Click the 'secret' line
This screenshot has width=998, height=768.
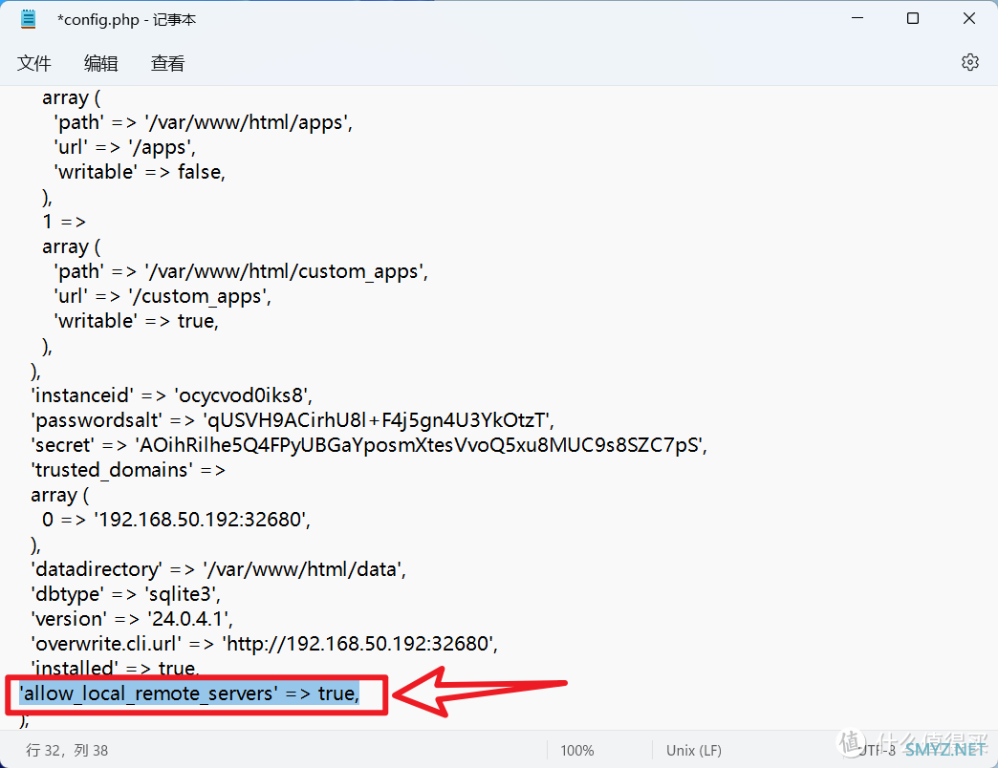coord(369,445)
